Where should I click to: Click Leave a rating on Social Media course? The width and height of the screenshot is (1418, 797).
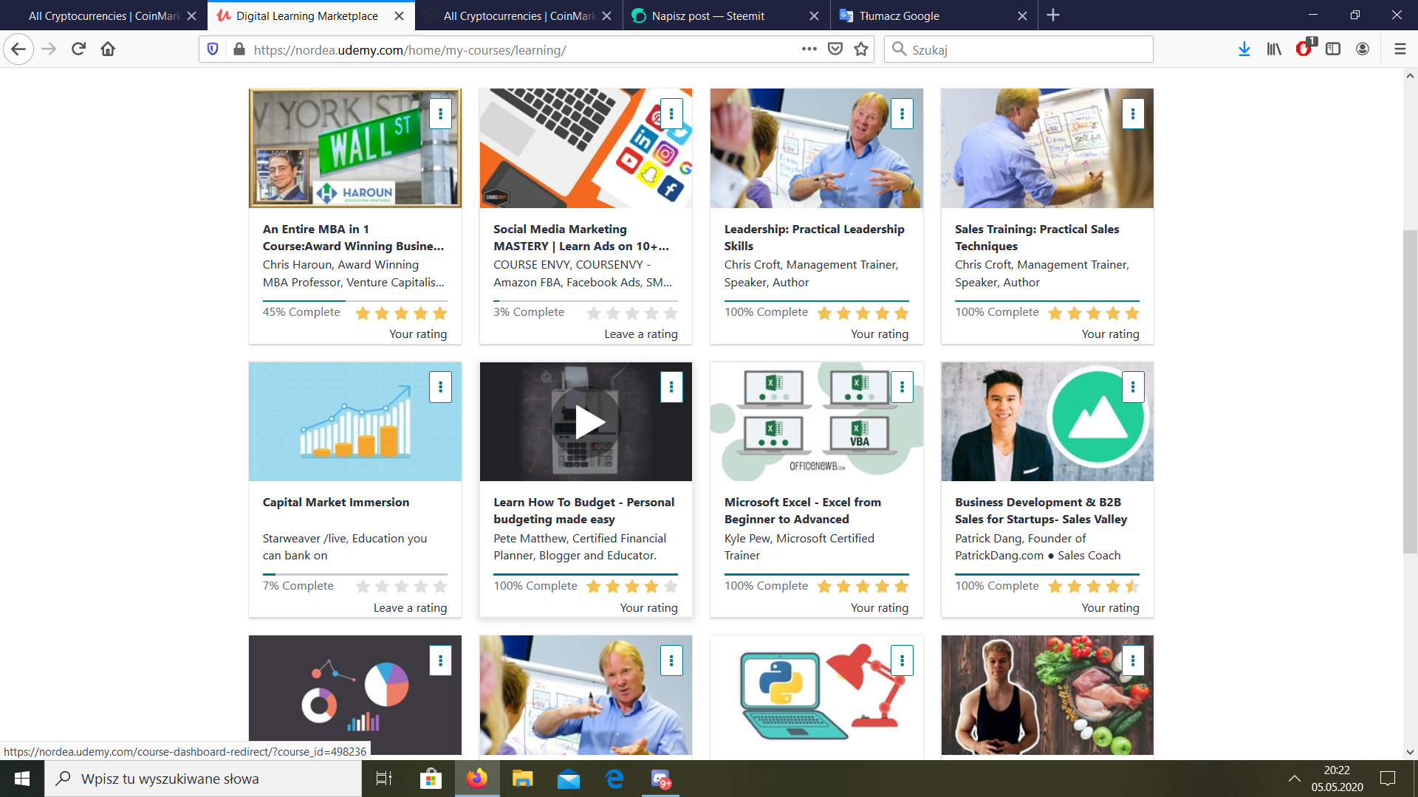click(640, 334)
